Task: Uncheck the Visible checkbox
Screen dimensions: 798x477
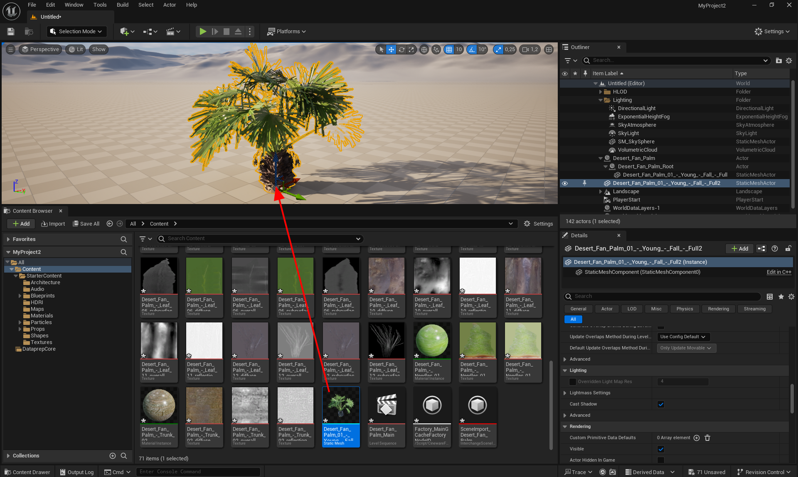Action: point(661,449)
